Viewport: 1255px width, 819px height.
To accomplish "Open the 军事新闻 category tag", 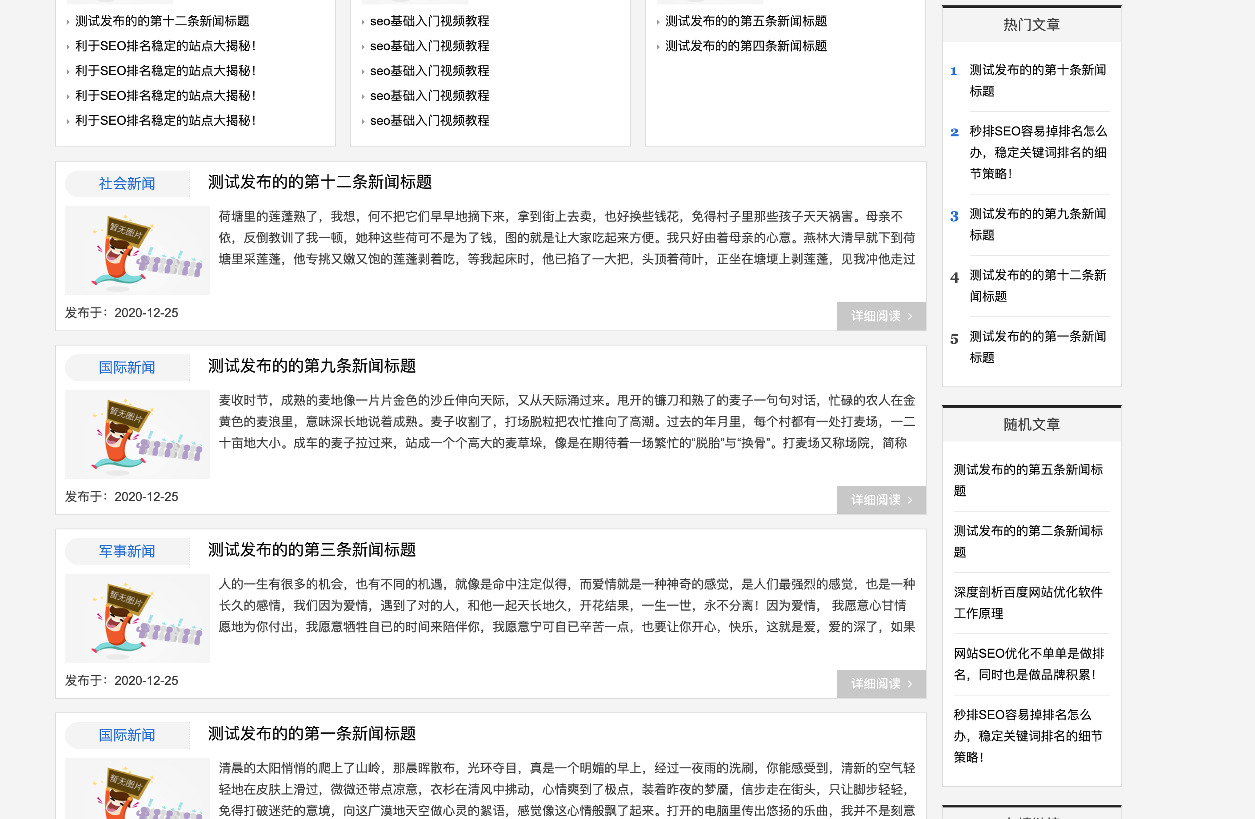I will point(127,551).
